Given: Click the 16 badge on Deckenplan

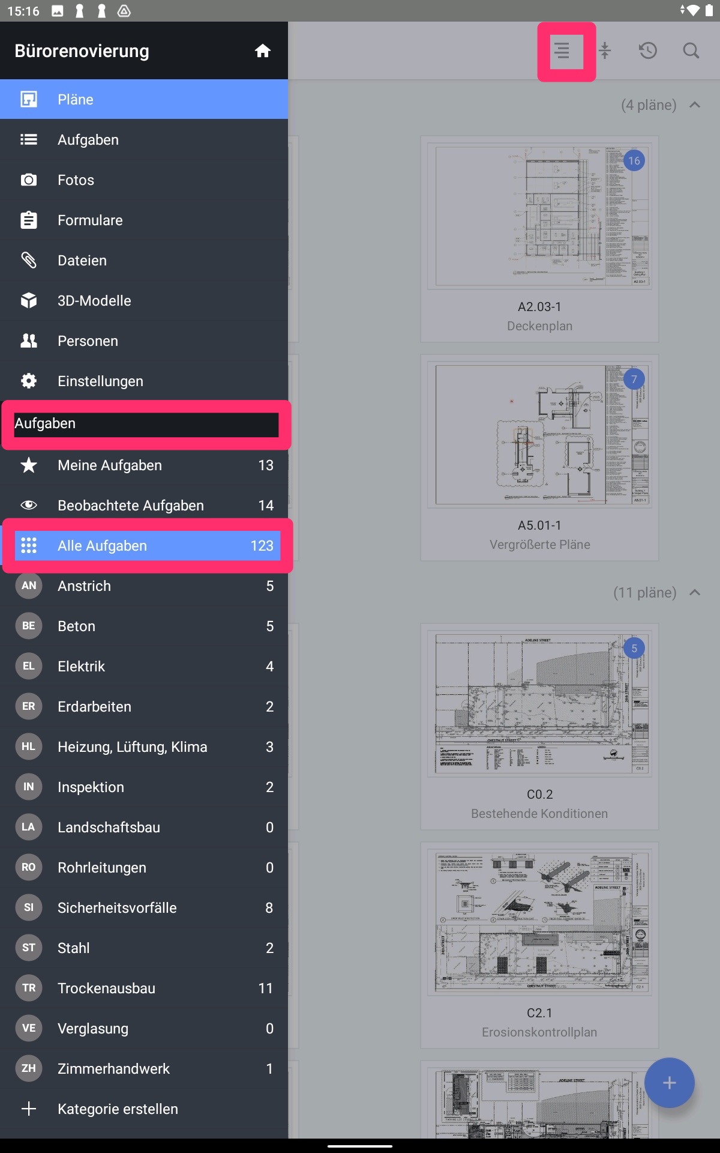Looking at the screenshot, I should (x=634, y=160).
